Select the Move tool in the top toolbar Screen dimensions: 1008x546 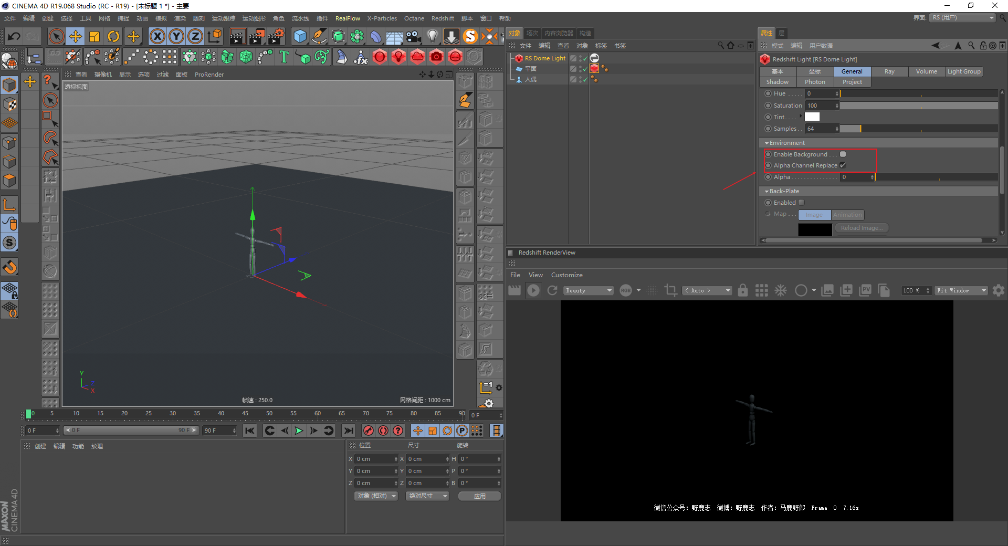(x=76, y=36)
